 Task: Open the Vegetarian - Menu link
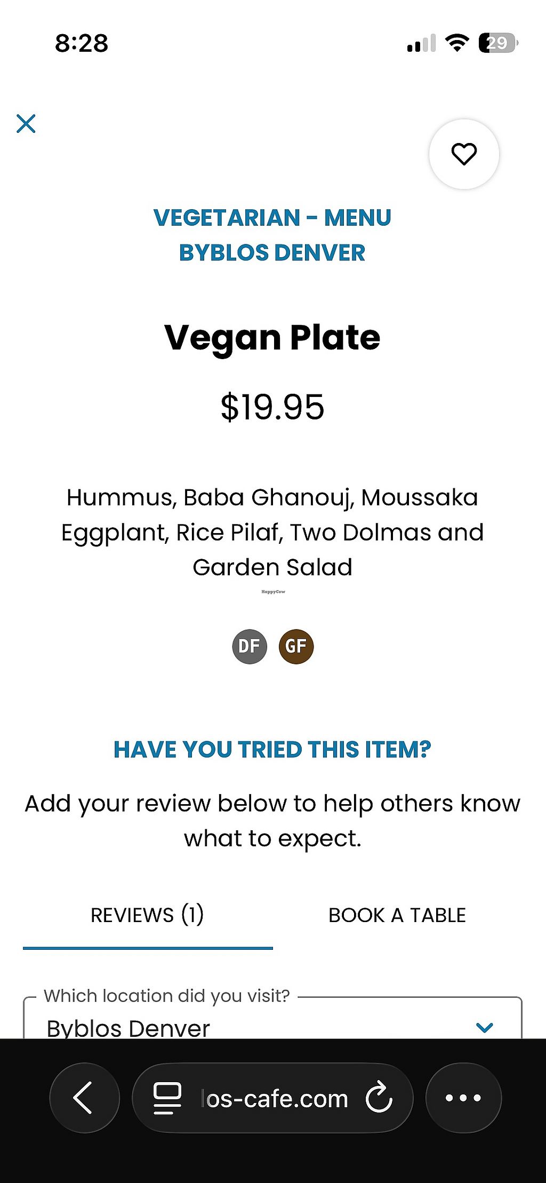[x=272, y=218]
